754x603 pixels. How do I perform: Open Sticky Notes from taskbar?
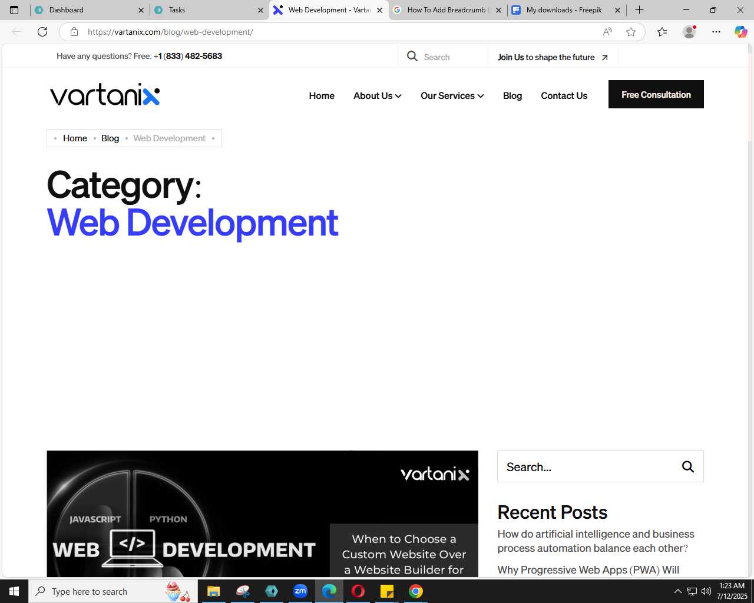387,591
